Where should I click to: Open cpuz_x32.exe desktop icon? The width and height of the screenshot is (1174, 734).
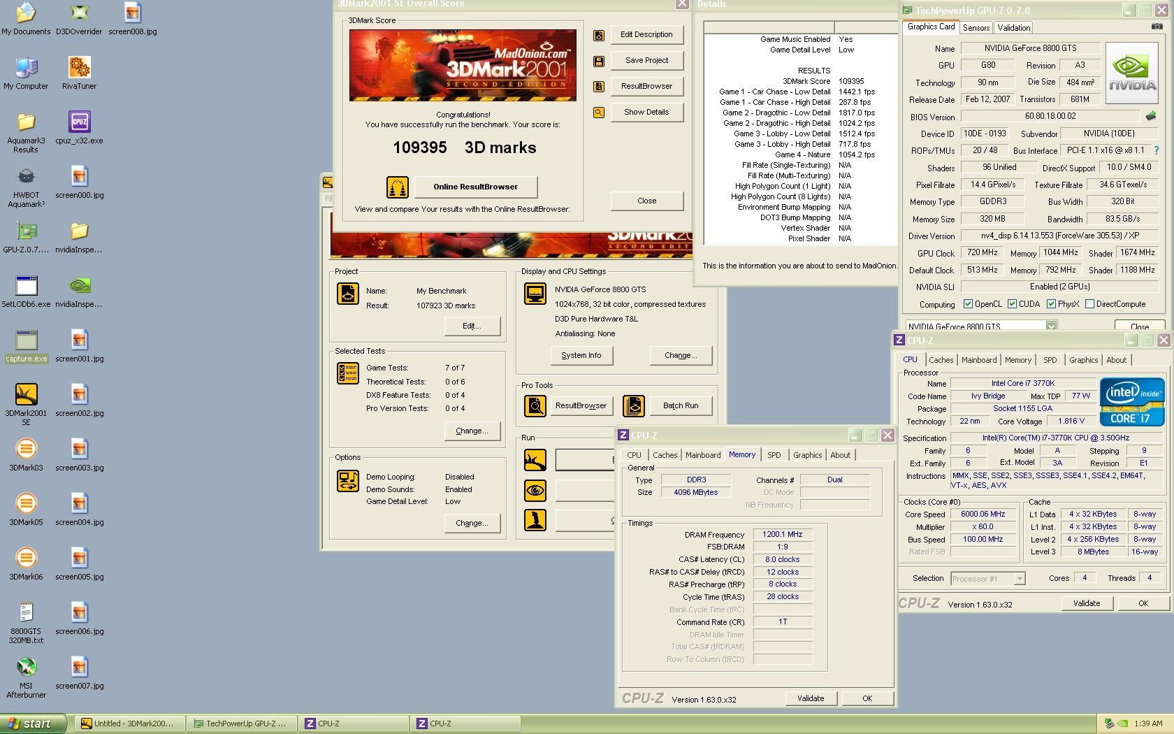79,122
